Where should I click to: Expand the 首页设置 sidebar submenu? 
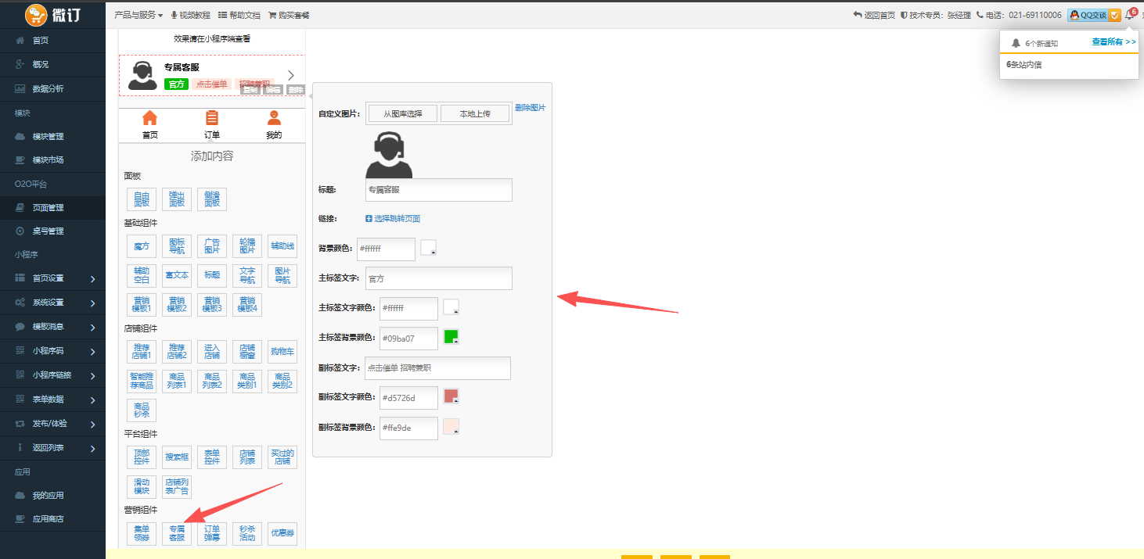pyautogui.click(x=92, y=279)
